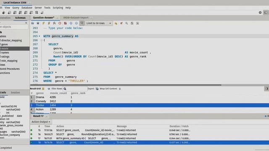
Task: Toggle result side panel icon
Action: pos(266,89)
